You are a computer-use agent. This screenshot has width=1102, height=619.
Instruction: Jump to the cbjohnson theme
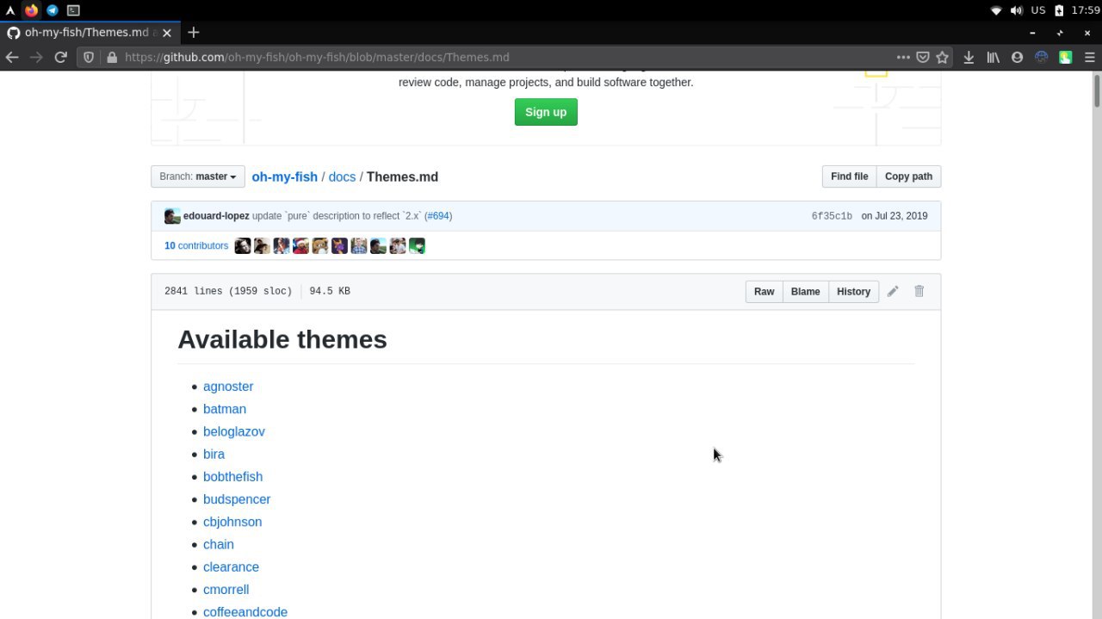pos(232,522)
